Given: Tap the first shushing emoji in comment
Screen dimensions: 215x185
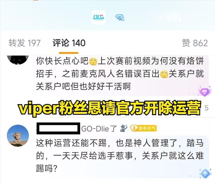Looking at the screenshot, I should point(93,61).
